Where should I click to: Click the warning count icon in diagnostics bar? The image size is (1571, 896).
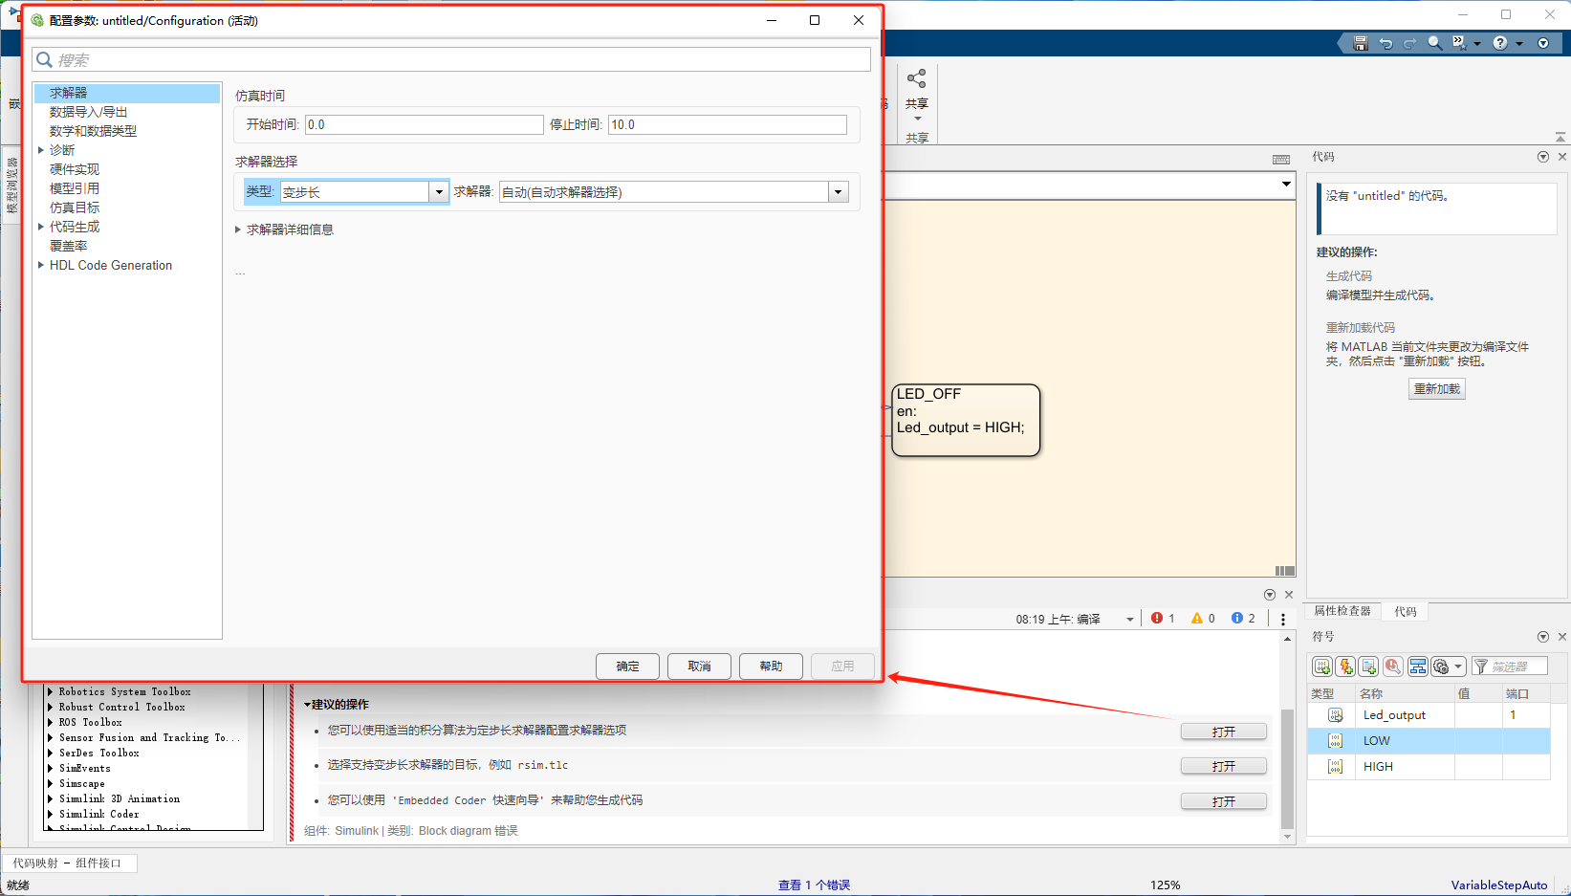coord(1197,619)
